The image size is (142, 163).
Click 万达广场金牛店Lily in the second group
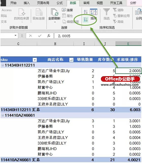[54, 121]
